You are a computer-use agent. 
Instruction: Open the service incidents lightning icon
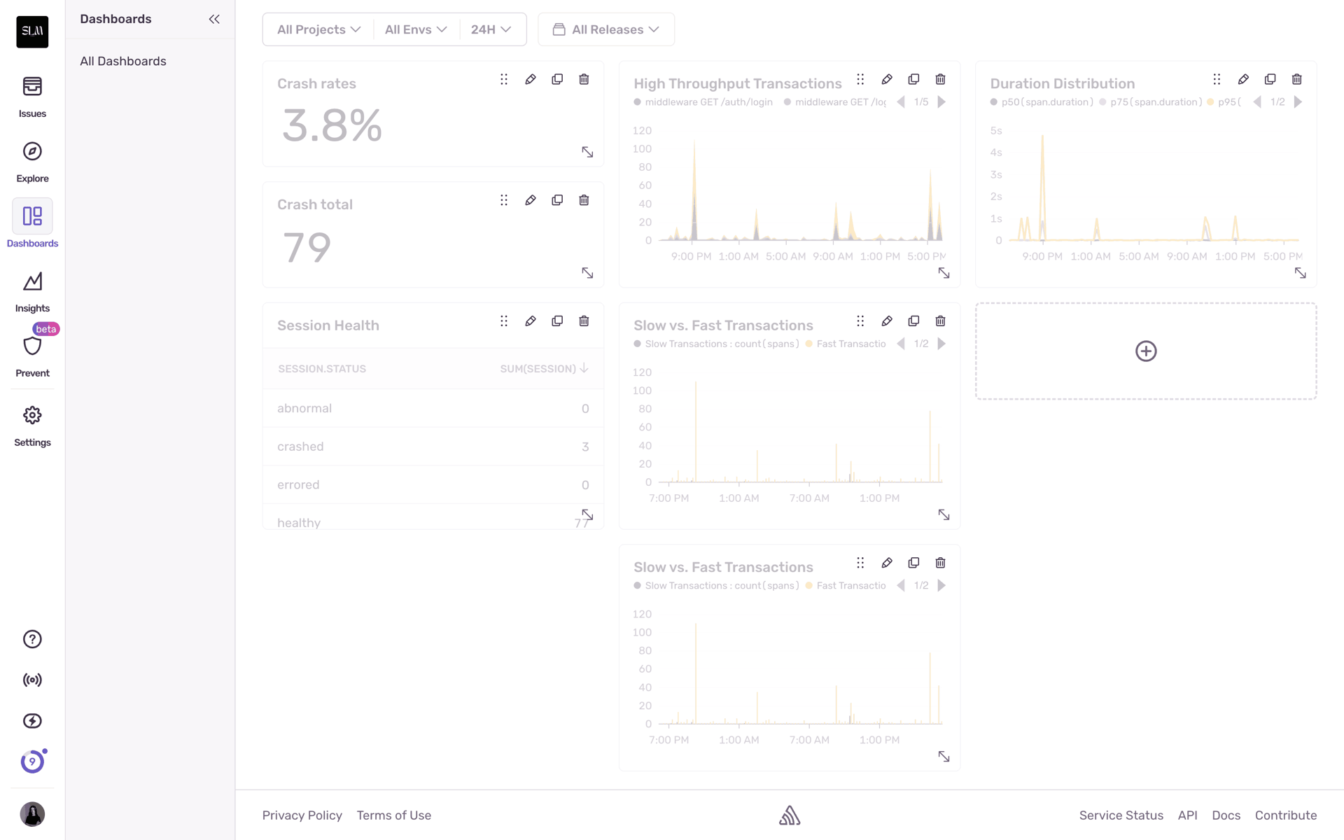32,721
